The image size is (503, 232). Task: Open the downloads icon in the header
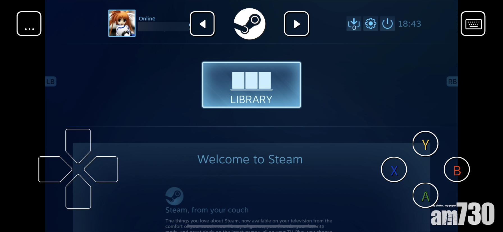pos(354,24)
